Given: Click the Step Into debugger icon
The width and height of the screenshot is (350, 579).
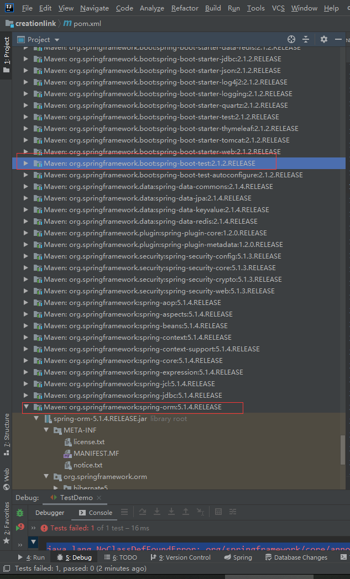Looking at the screenshot, I should [x=157, y=512].
